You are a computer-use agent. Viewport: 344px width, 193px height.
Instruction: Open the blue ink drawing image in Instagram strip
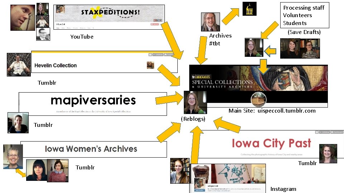coord(232,174)
